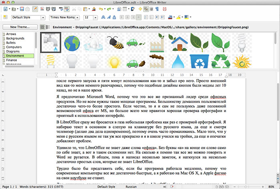Save the document with the floppy icon

coord(22,9)
